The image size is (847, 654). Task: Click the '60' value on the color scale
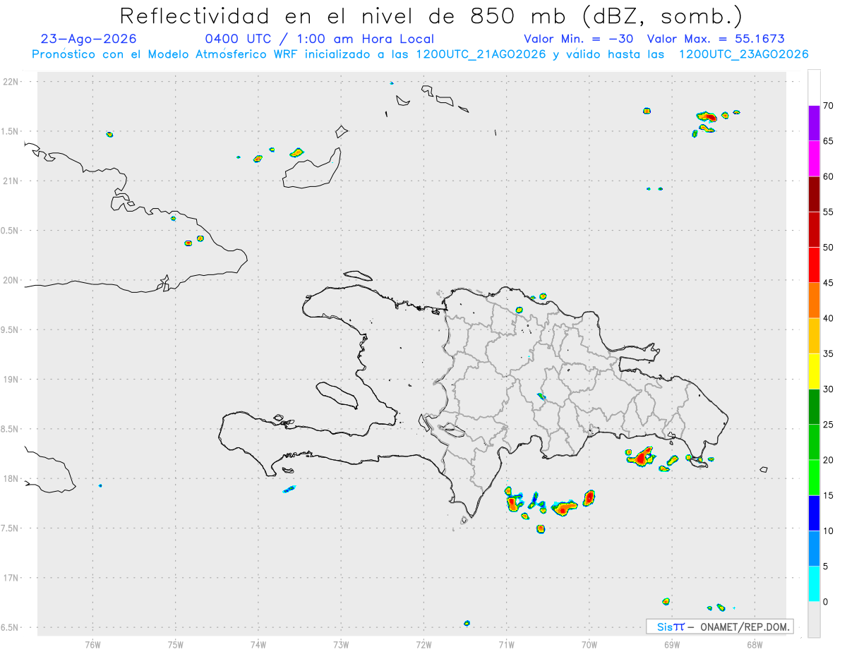pyautogui.click(x=829, y=176)
